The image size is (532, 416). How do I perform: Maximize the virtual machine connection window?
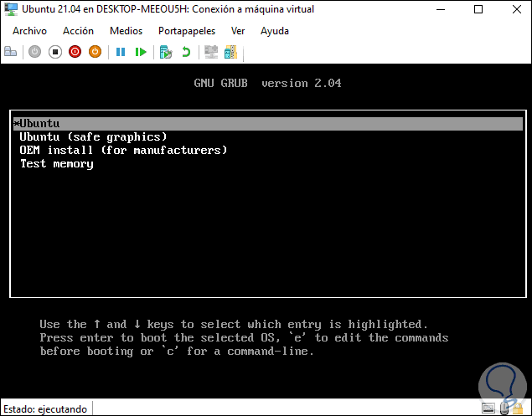pyautogui.click(x=478, y=9)
